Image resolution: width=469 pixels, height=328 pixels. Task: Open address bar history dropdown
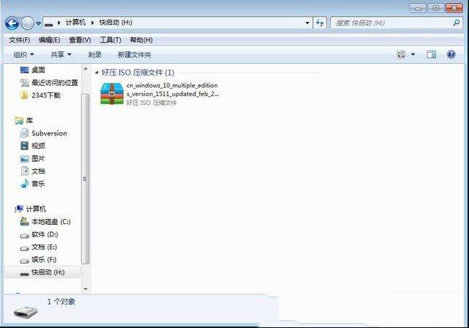pos(307,23)
